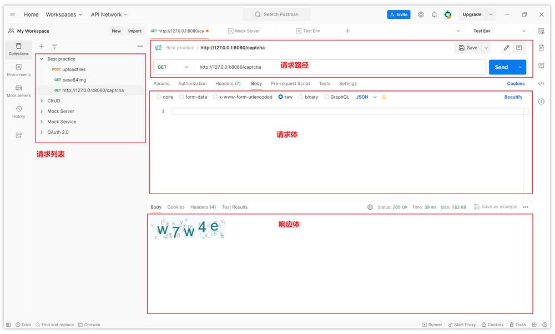Open the GET method dropdown
Screen dimensions: 555x334
173,67
